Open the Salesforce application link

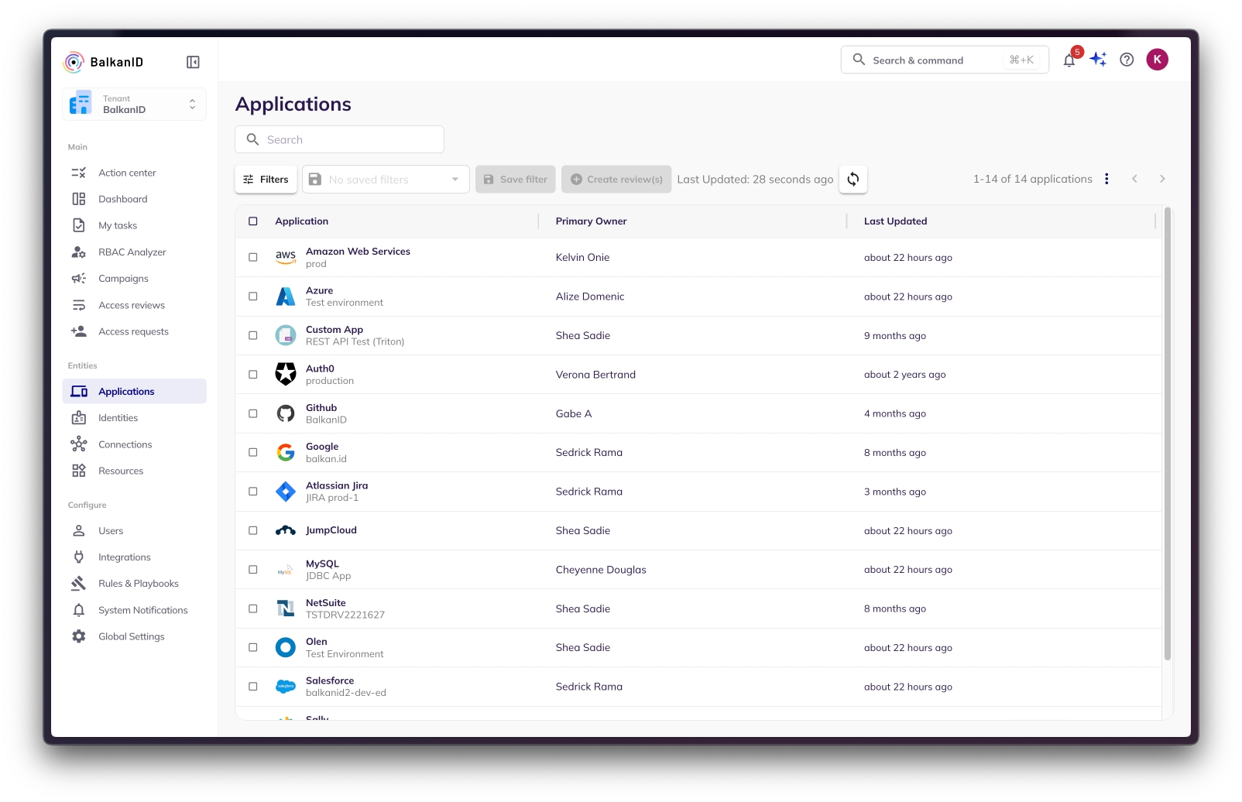tap(330, 680)
